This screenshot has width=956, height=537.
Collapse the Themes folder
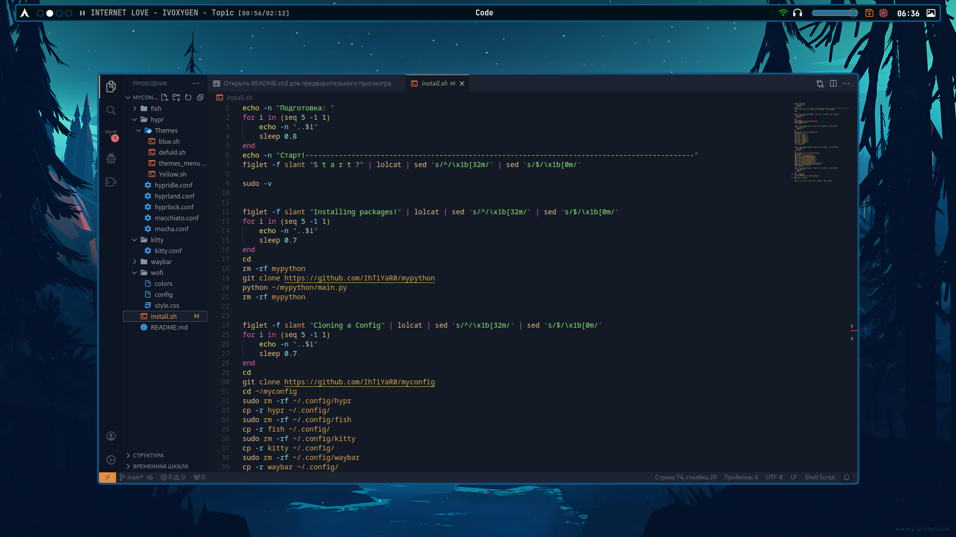(x=166, y=130)
